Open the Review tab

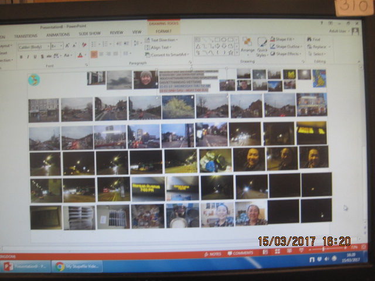click(117, 33)
